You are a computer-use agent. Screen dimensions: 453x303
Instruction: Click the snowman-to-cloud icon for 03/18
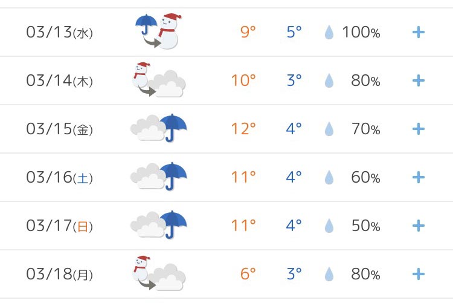tap(159, 273)
